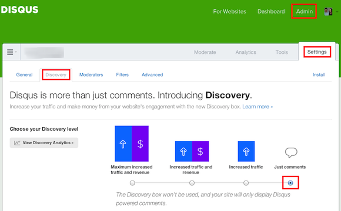The width and height of the screenshot is (341, 211).
Task: Click the Just comments label
Action: click(x=290, y=167)
